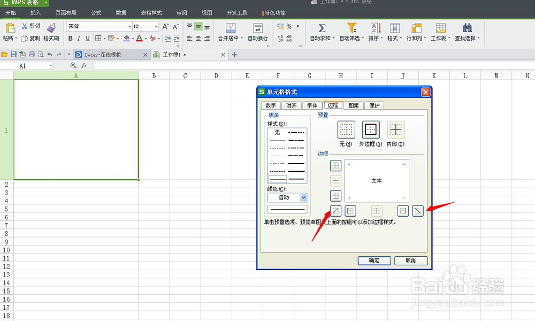Screen dimensions: 535x321
Task: Click the Export to PDF icon
Action: click(22, 54)
